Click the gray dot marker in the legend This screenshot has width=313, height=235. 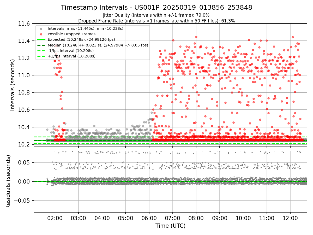tap(42, 28)
